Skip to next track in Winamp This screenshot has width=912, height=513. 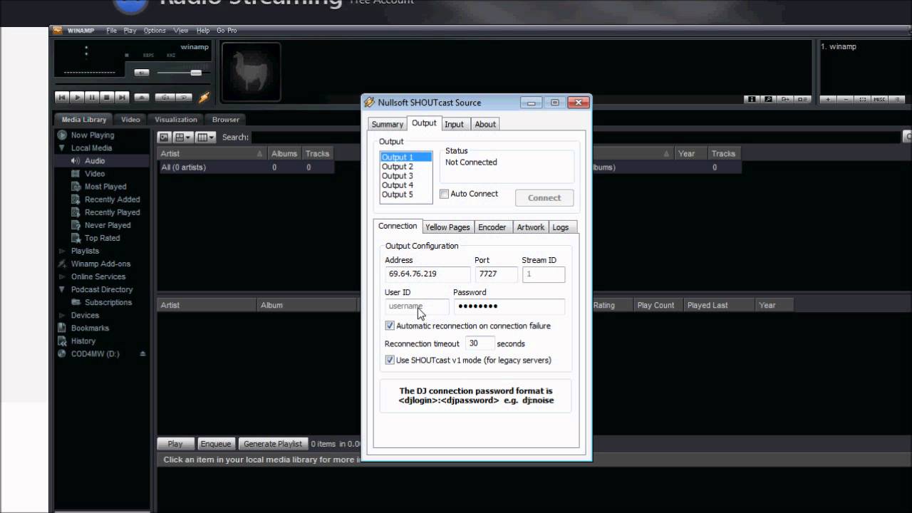122,97
